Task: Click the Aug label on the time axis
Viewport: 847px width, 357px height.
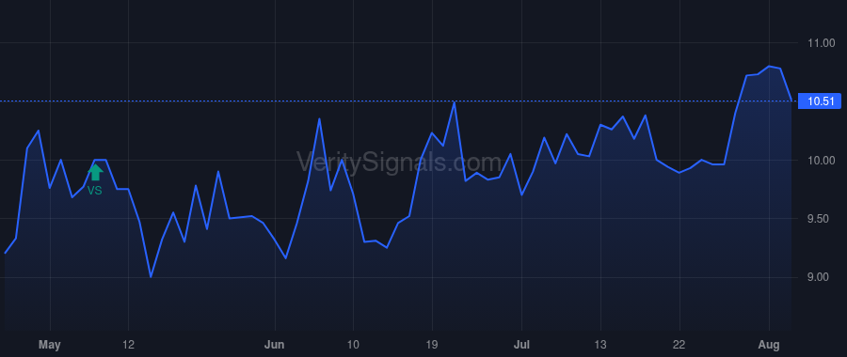Action: [769, 345]
